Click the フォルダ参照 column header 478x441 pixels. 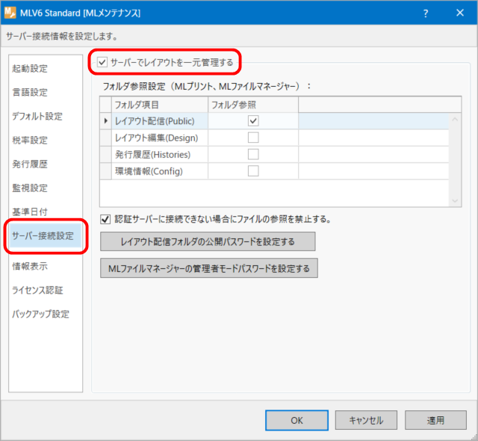253,105
